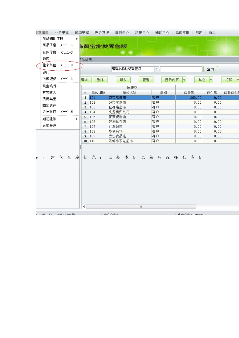
Task: Choose 费用类型 menu entry
Action: click(60, 99)
